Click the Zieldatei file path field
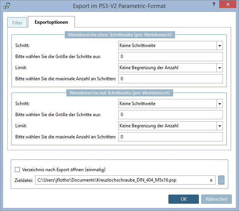Image resolution: width=239 pixels, height=211 pixels. 121,180
